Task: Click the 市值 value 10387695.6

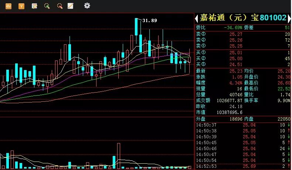Action: [230, 112]
